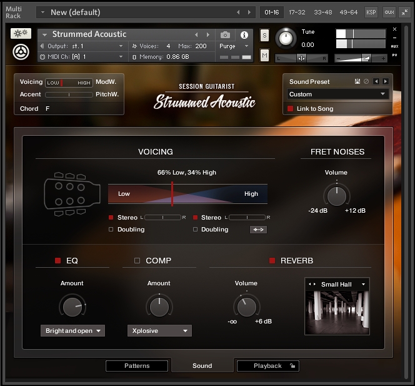Image resolution: width=415 pixels, height=386 pixels.
Task: Open the Bright and open EQ dropdown
Action: point(72,330)
